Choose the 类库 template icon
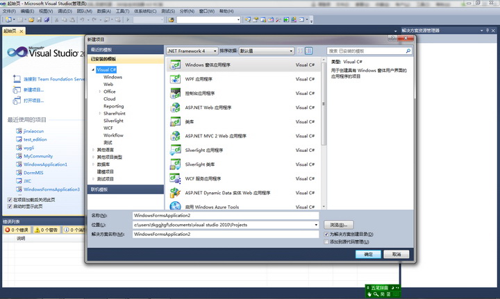The height and width of the screenshot is (299, 500). click(175, 121)
